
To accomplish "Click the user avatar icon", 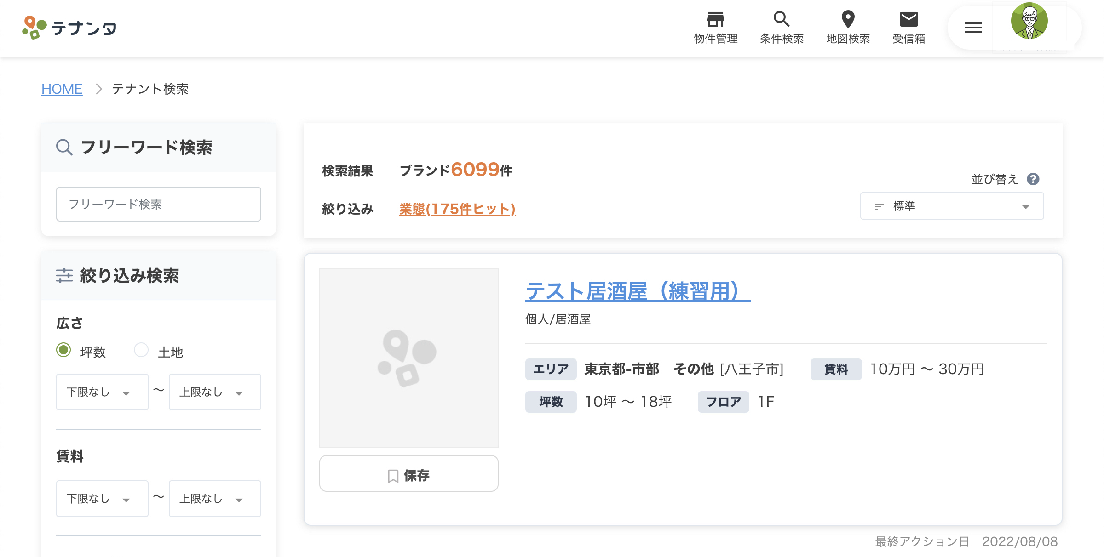I will coord(1029,22).
